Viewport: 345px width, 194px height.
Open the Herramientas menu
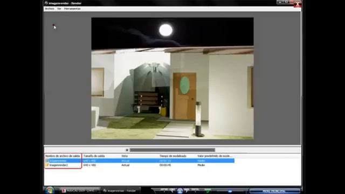(x=72, y=9)
